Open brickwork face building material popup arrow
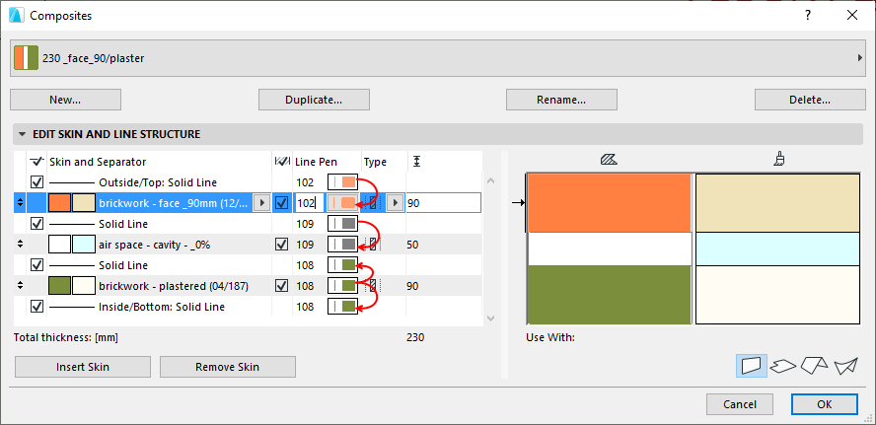 (260, 202)
